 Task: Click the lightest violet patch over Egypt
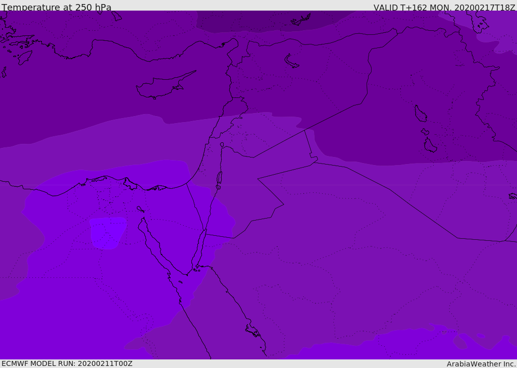point(107,232)
